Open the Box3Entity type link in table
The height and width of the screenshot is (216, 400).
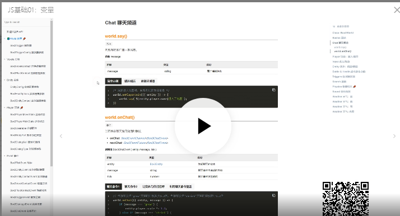click(156, 164)
